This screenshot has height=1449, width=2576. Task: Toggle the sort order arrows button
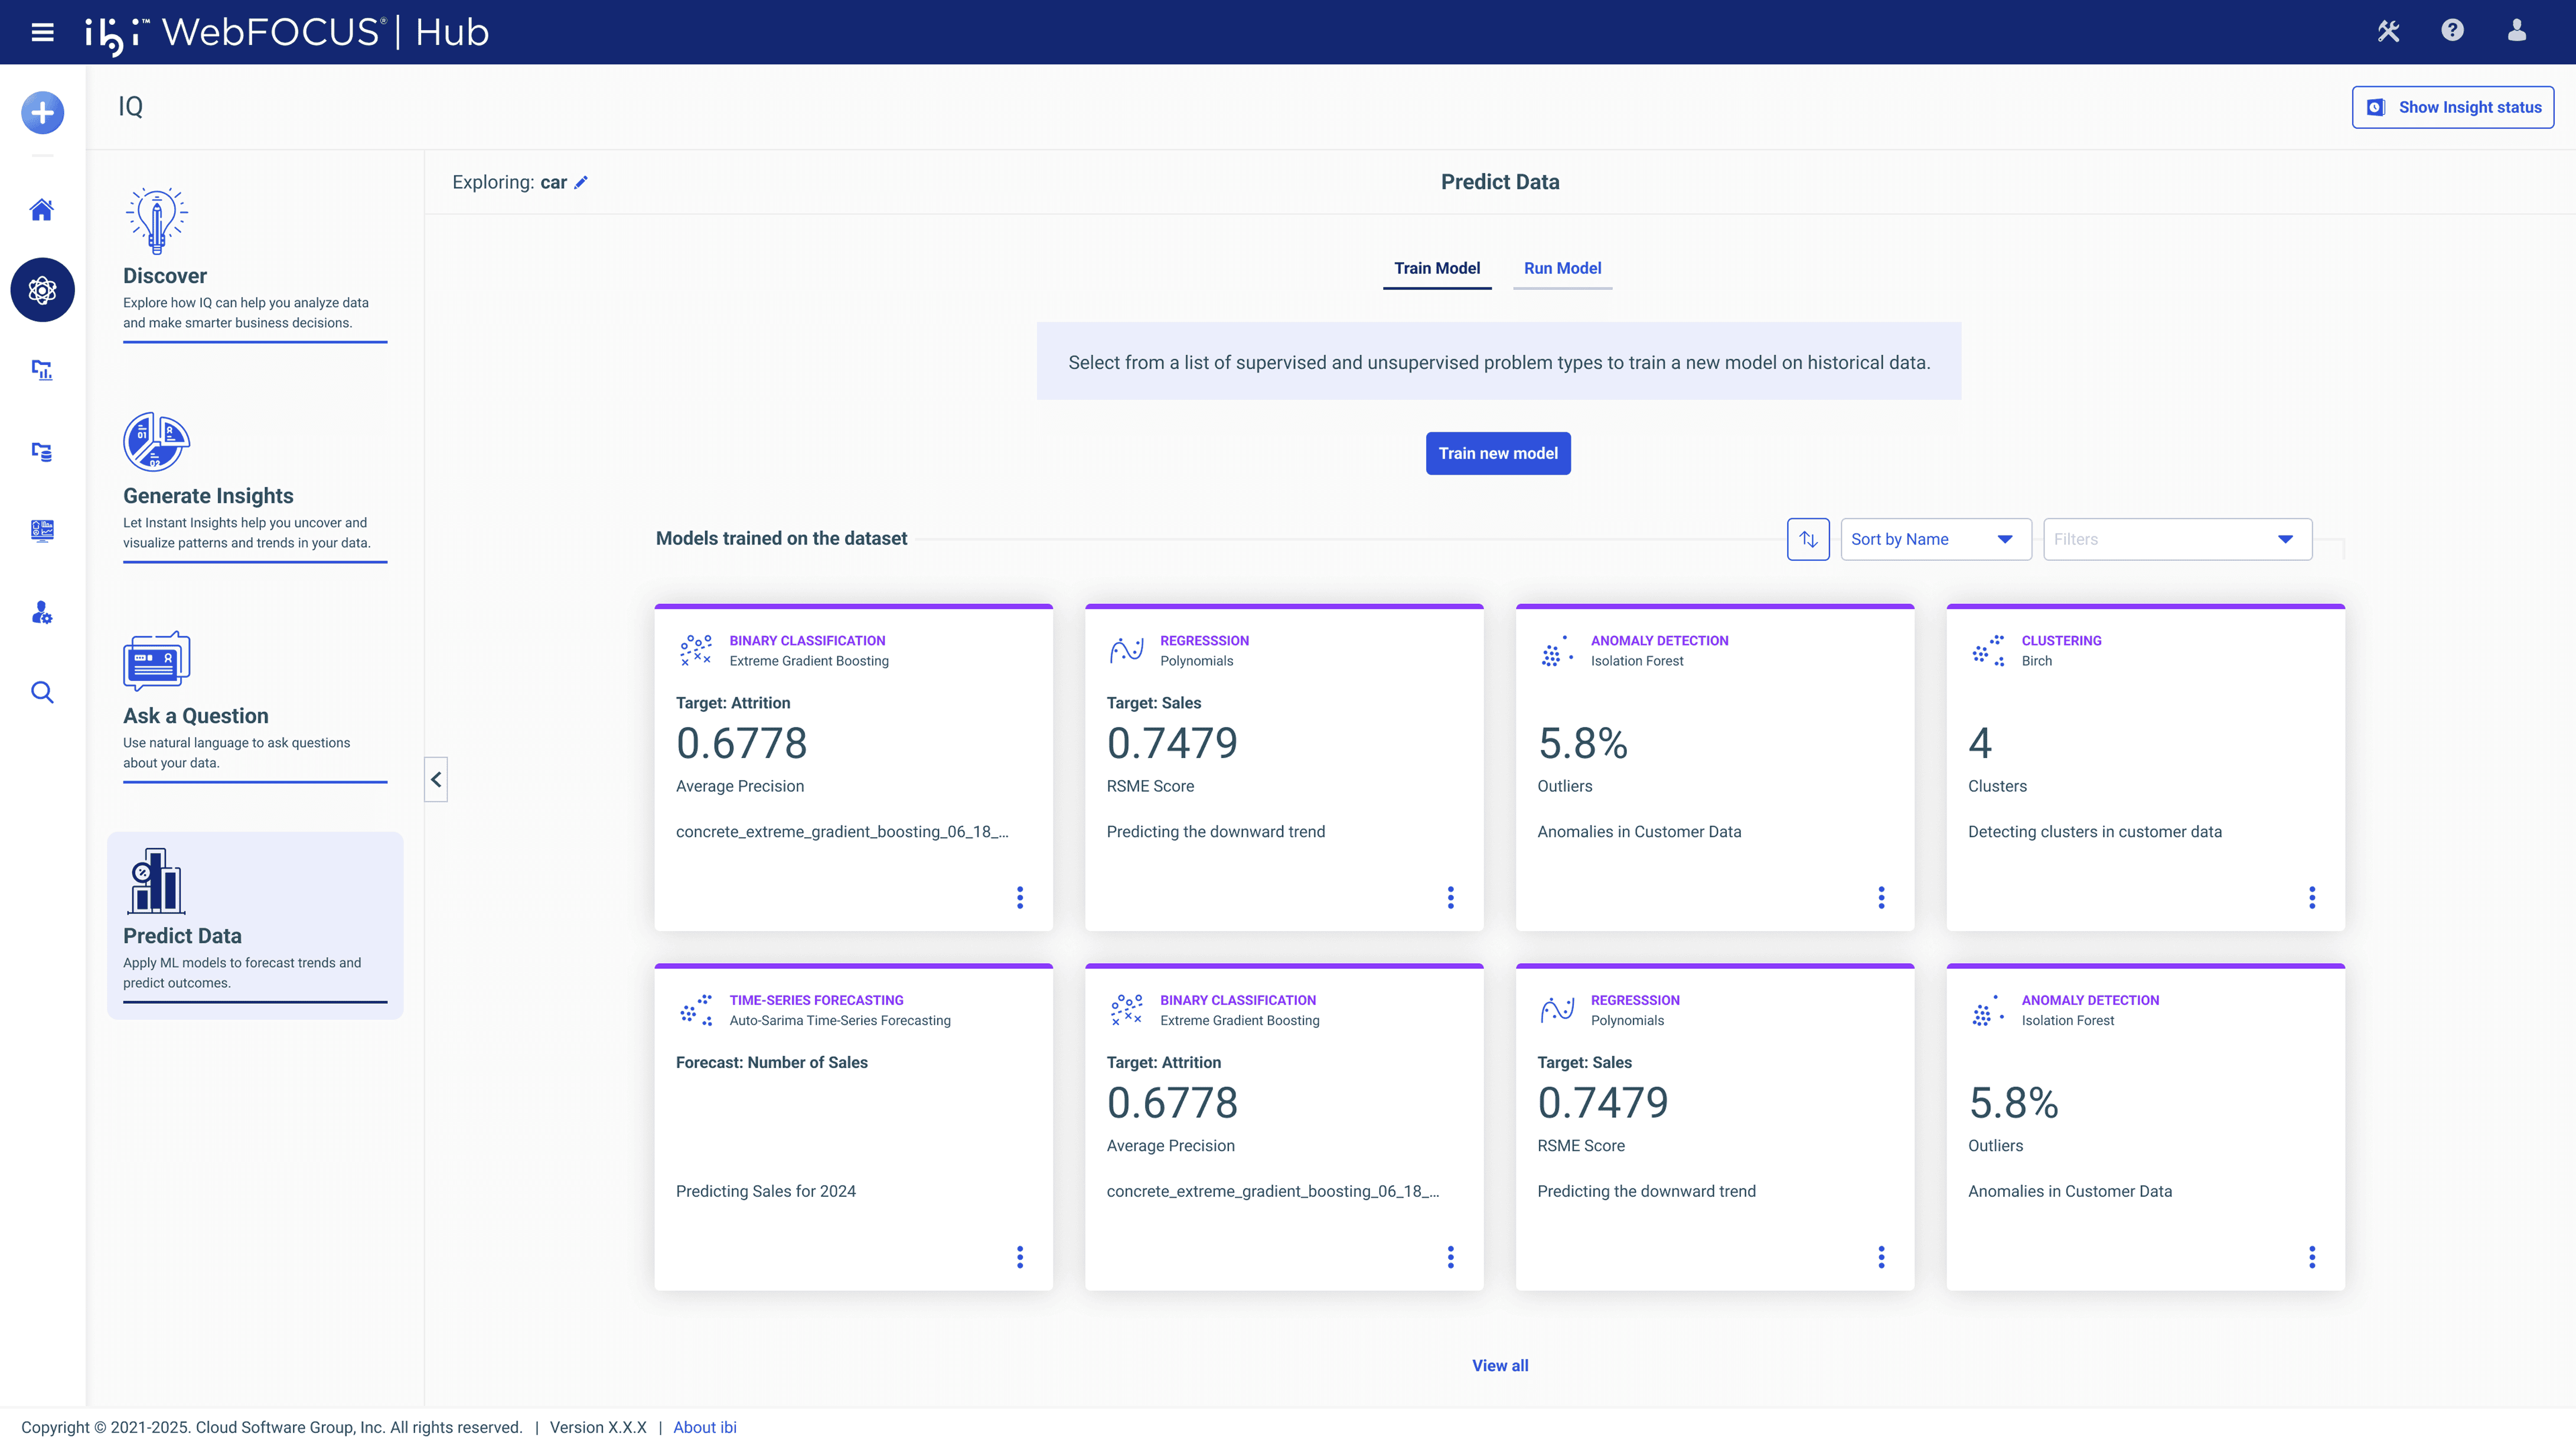click(1808, 539)
